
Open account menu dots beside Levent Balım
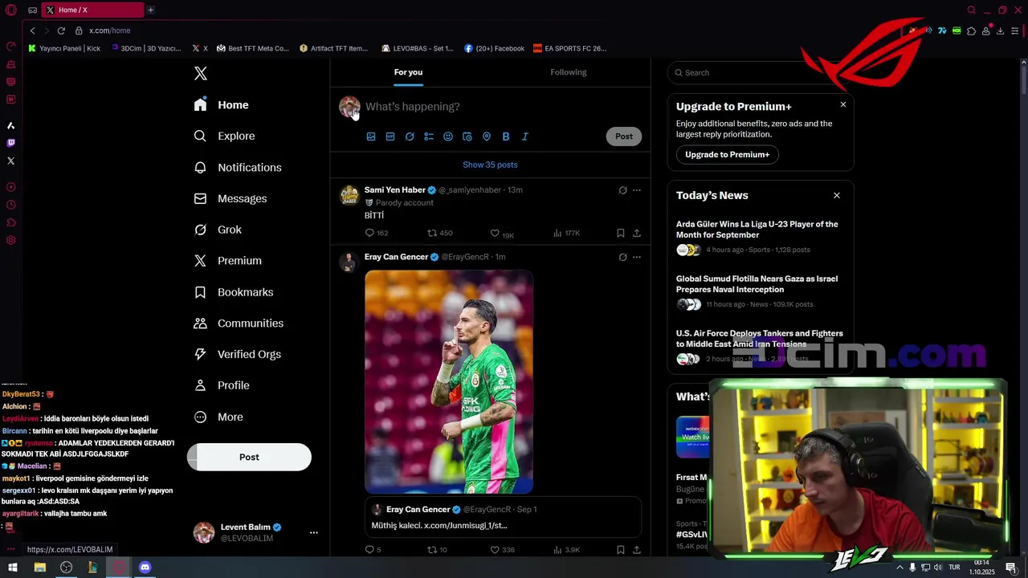tap(314, 532)
